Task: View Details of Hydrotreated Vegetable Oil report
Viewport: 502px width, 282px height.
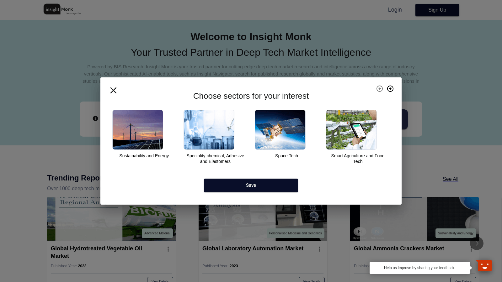Action: (160, 280)
